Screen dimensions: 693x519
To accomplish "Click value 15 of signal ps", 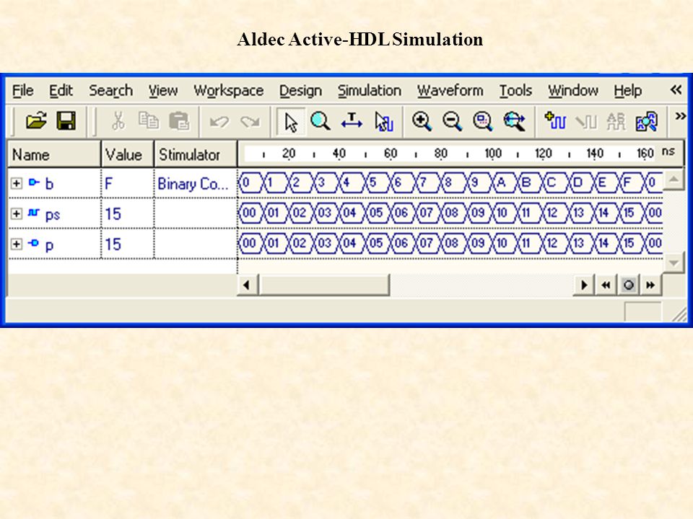I will point(113,214).
